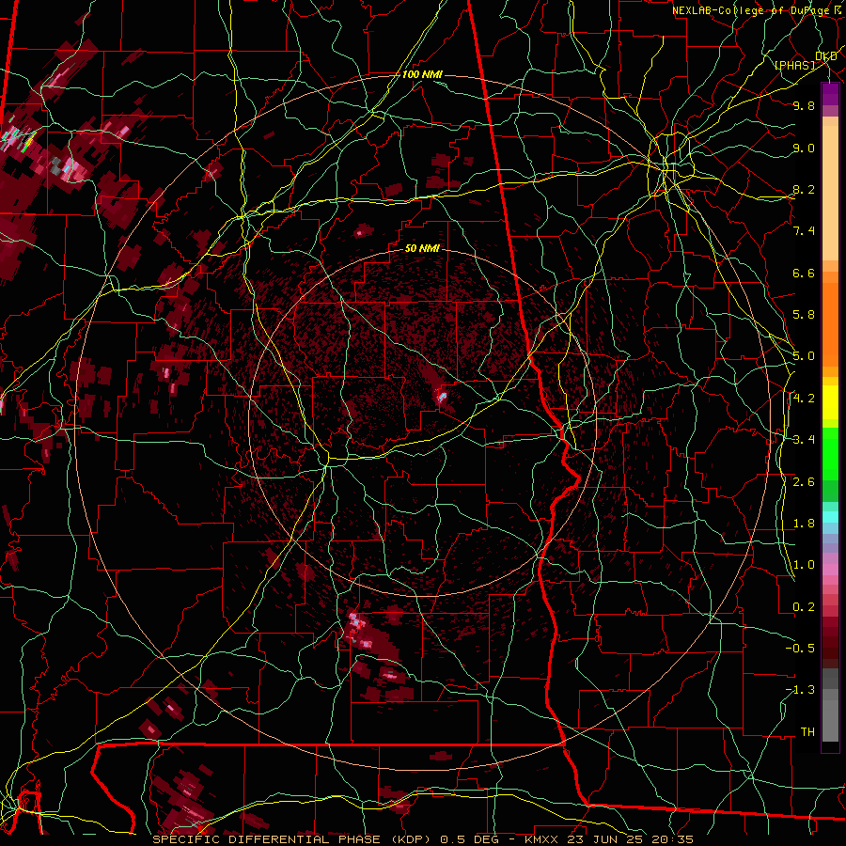This screenshot has height=846, width=846.
Task: Click the 1.8 value on the color scale
Action: point(804,524)
